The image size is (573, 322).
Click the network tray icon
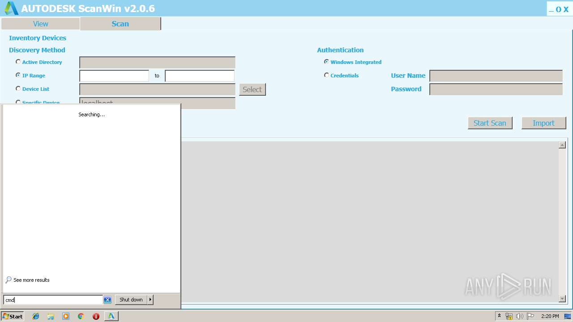point(509,316)
